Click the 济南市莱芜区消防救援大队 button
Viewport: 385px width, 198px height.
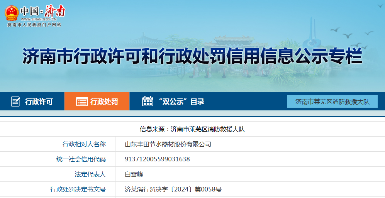tap(332, 102)
